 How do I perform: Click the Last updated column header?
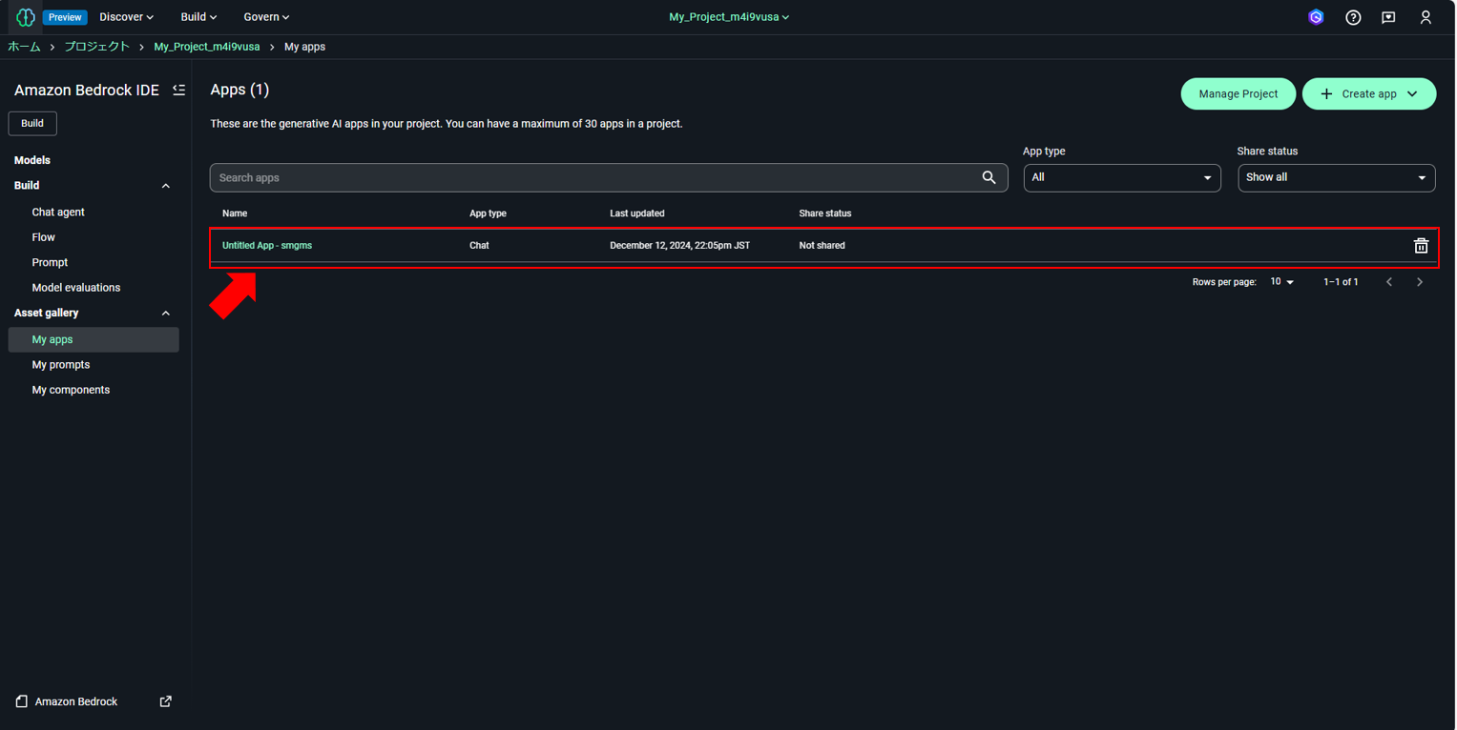click(x=637, y=213)
